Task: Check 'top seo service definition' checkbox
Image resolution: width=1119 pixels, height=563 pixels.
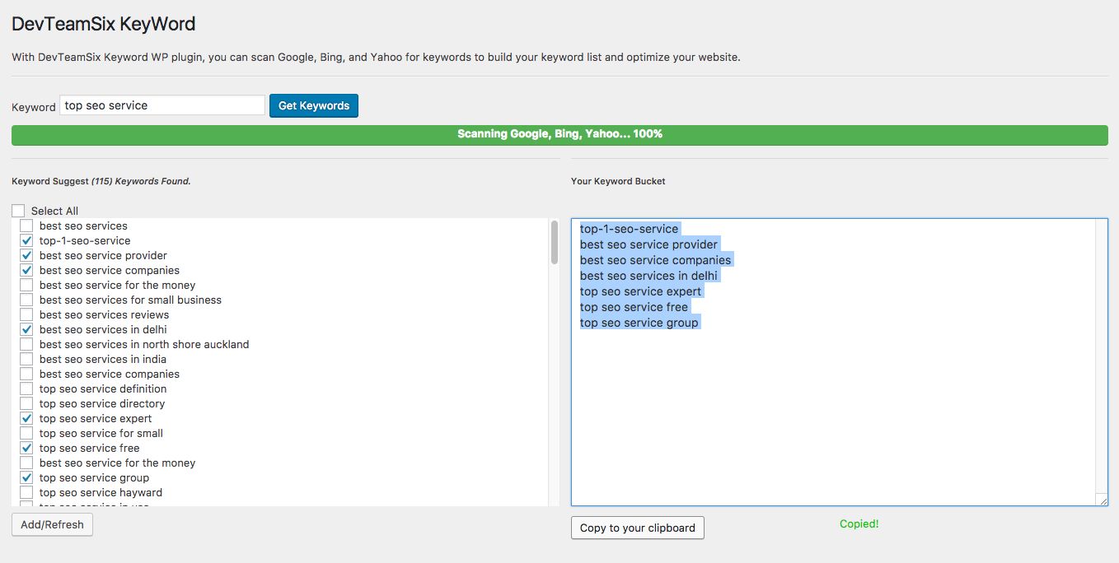Action: (x=26, y=389)
